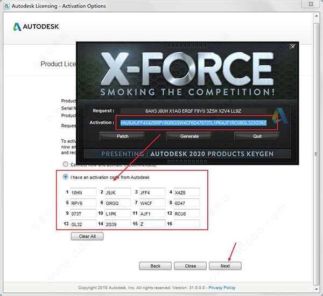Click activation box 3 containing JFF4
Viewport: 323px width, 296px height.
coord(152,192)
